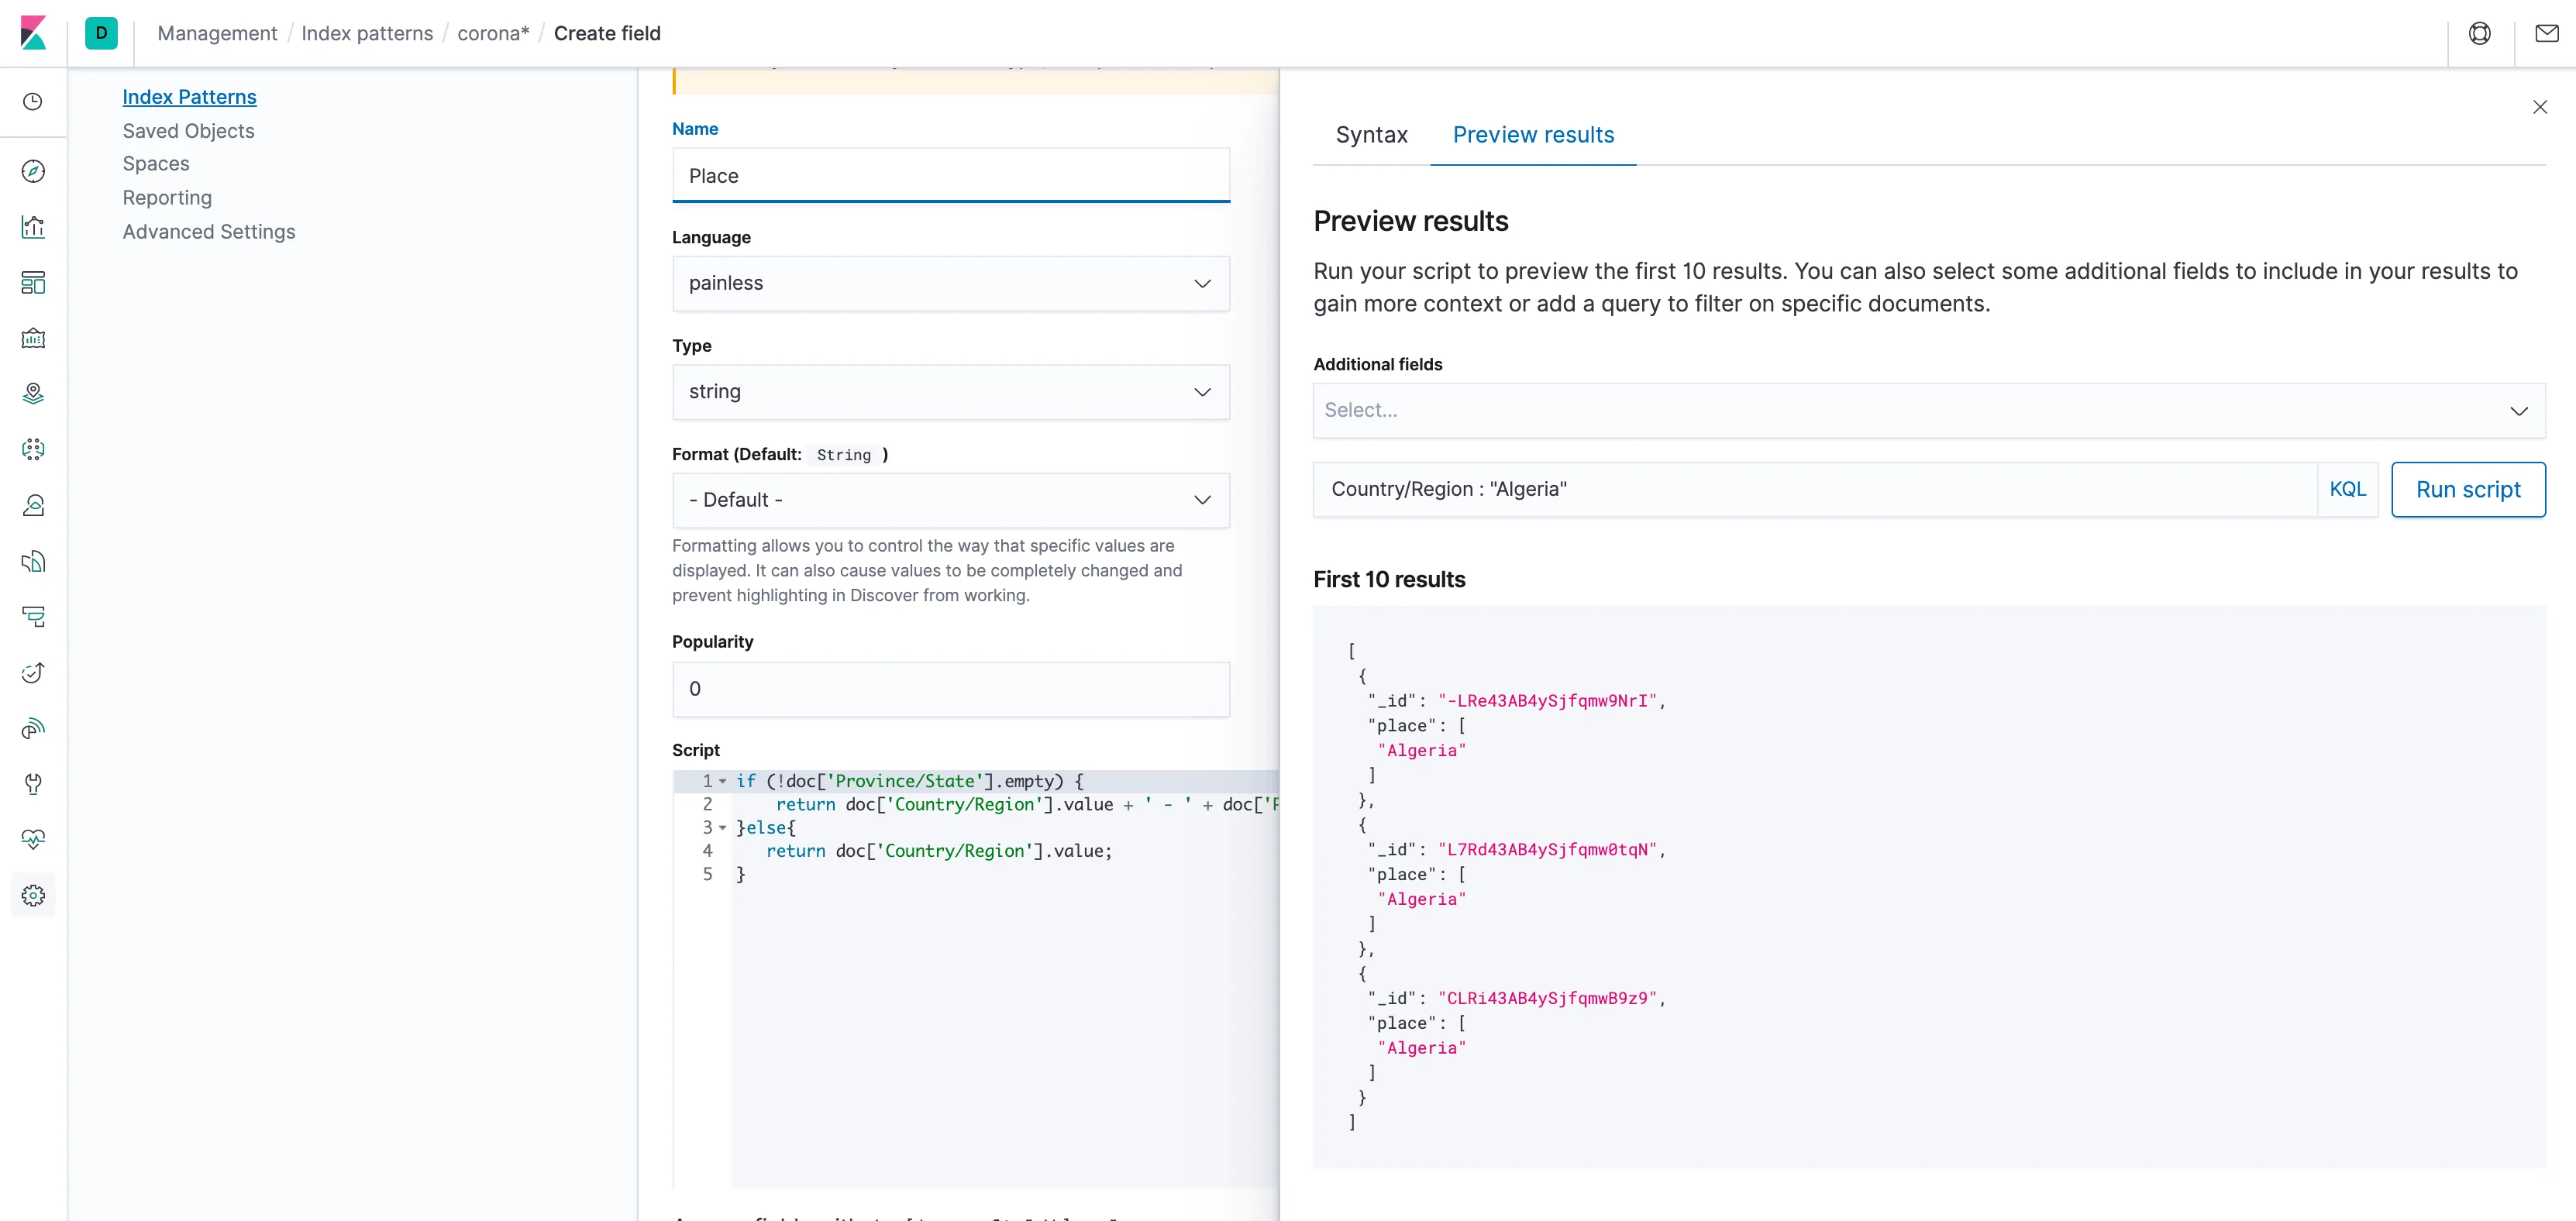2576x1221 pixels.
Task: Open the Dashboard icon in the sidebar
Action: pyautogui.click(x=33, y=283)
